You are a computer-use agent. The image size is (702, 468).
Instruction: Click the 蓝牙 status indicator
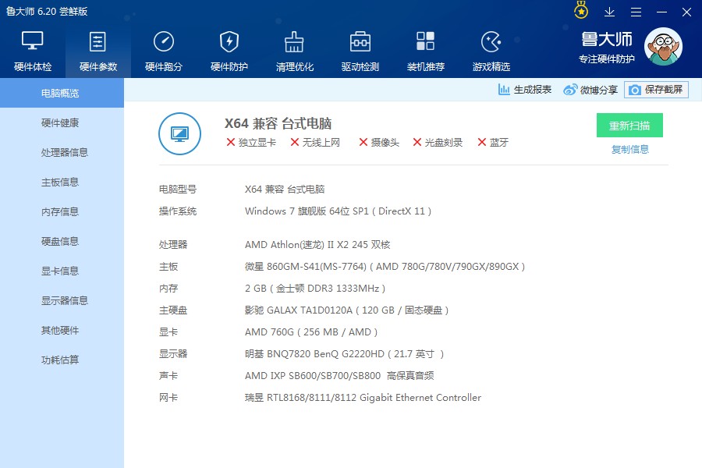point(493,143)
